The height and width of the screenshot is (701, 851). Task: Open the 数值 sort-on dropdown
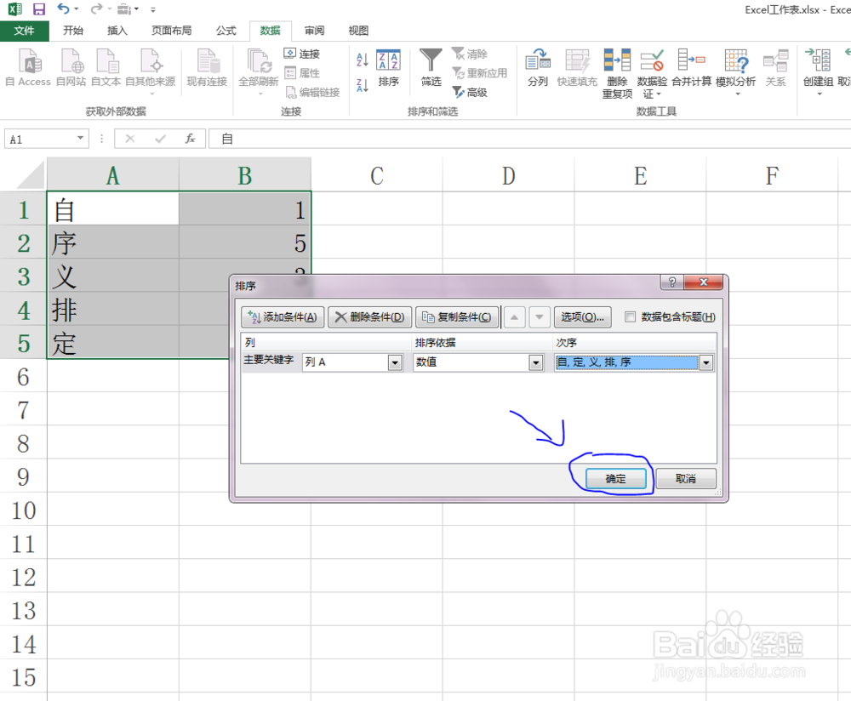click(536, 362)
